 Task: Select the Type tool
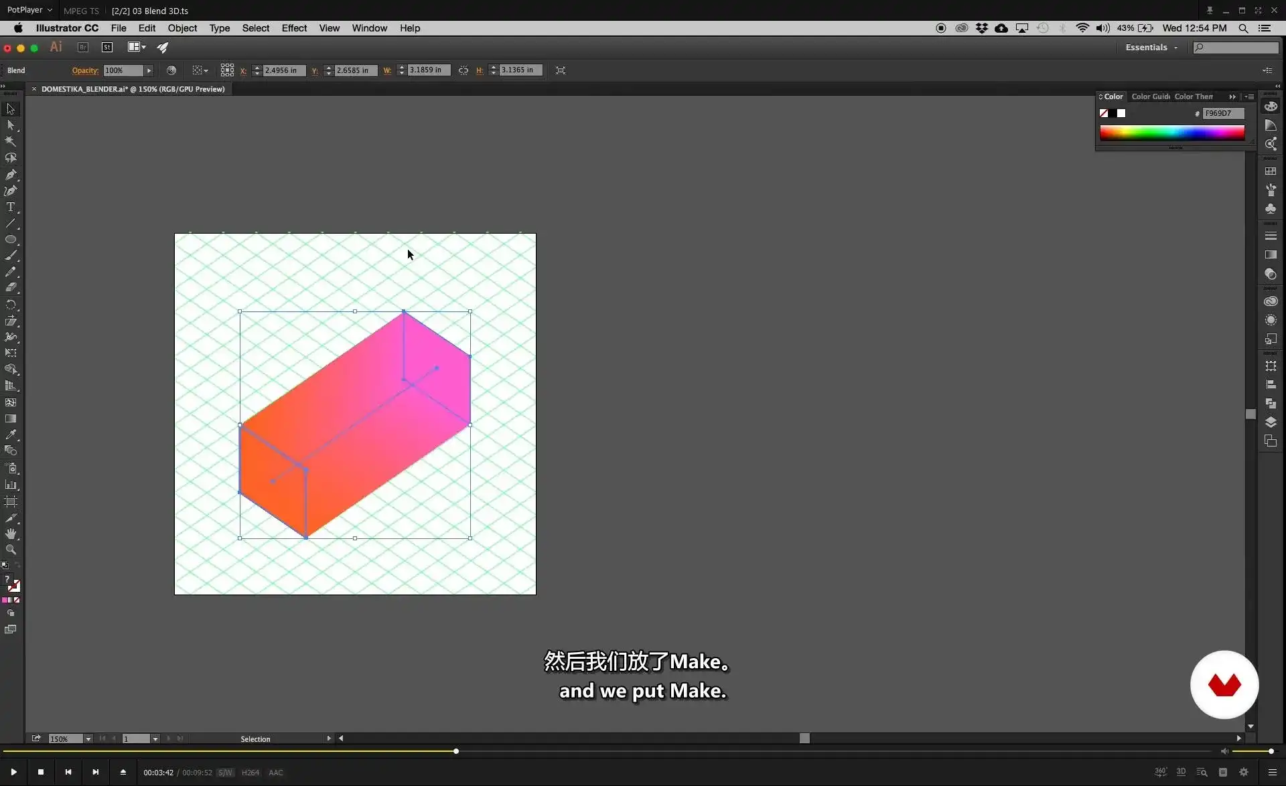11,207
